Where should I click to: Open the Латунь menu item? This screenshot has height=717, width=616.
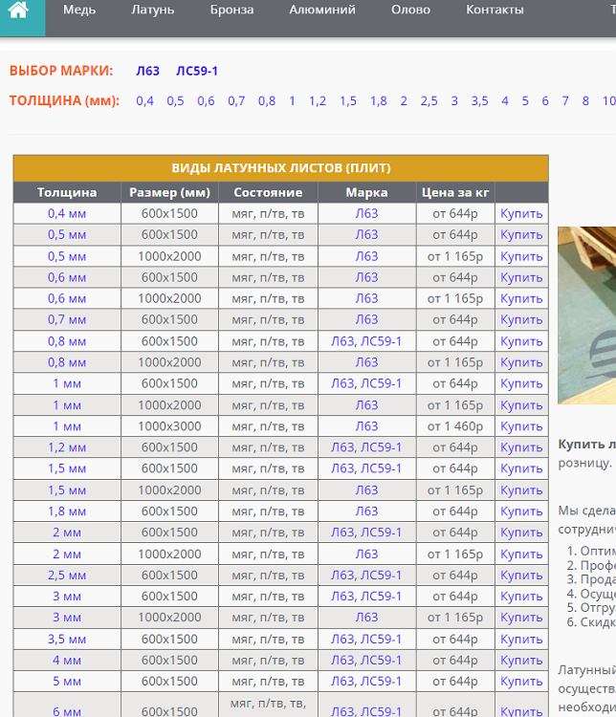coord(151,11)
